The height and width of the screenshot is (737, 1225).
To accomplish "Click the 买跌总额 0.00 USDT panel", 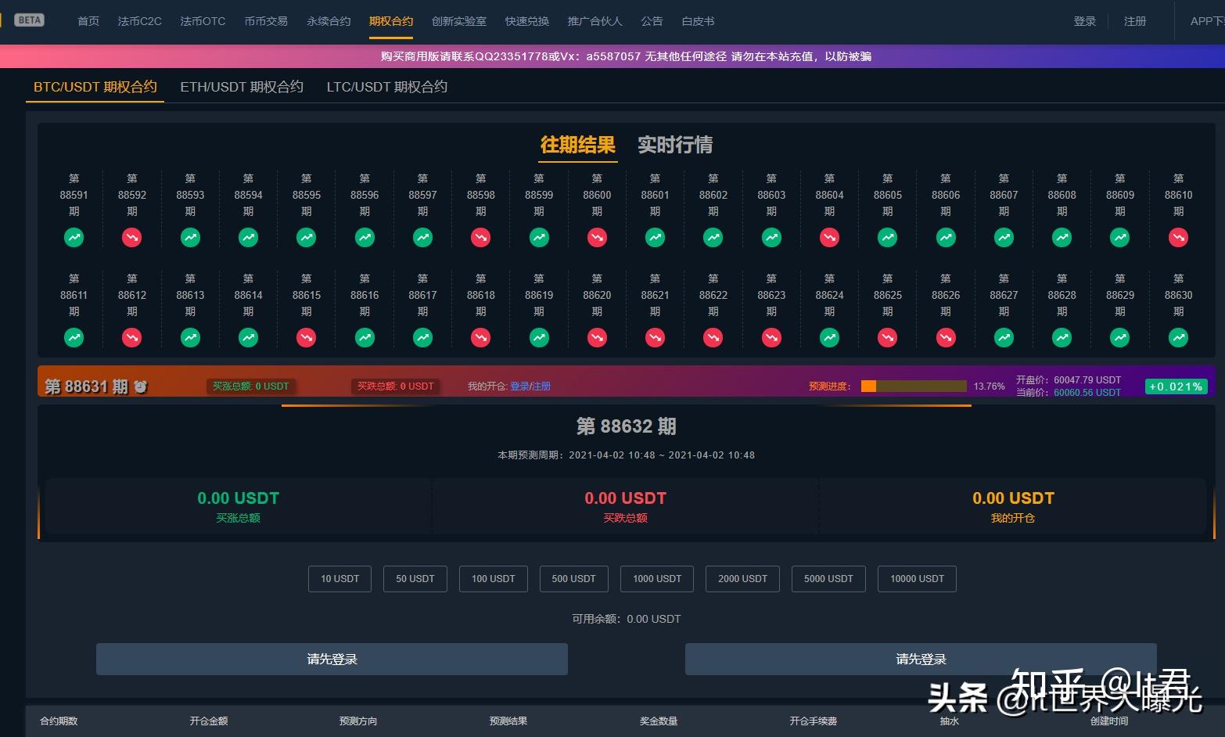I will click(x=625, y=506).
